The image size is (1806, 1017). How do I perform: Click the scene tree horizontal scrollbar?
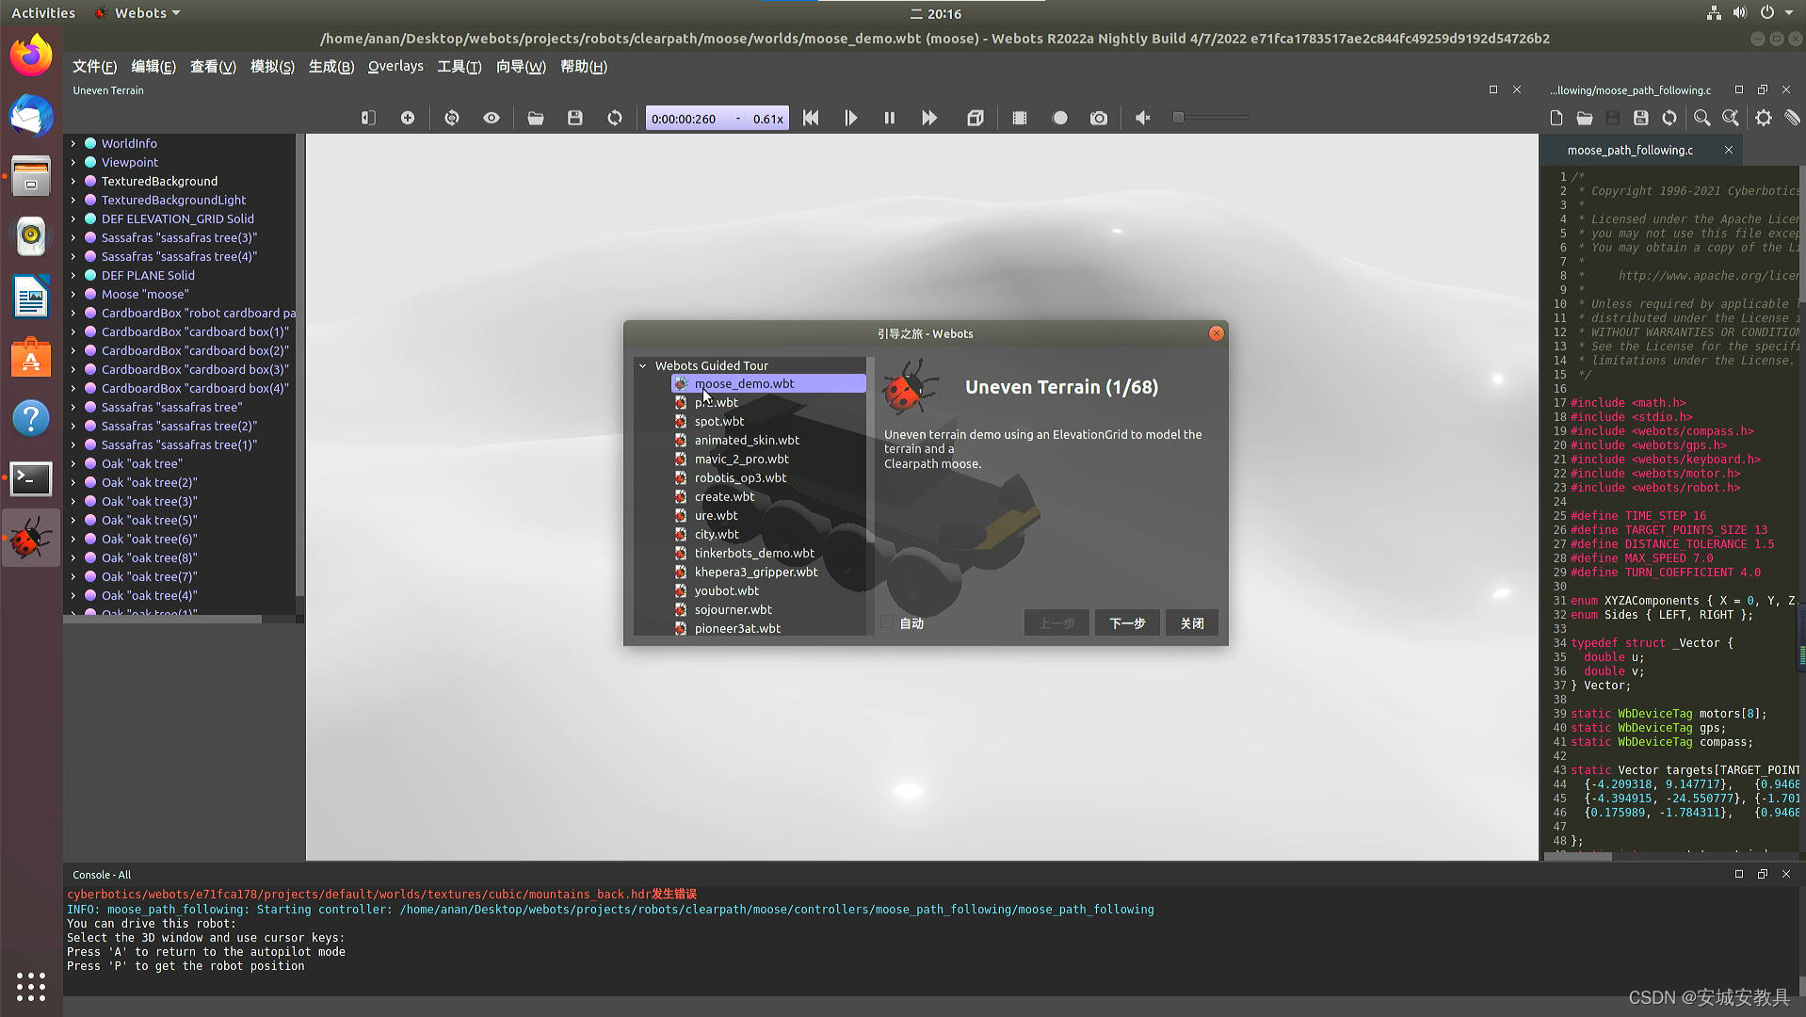pos(163,620)
